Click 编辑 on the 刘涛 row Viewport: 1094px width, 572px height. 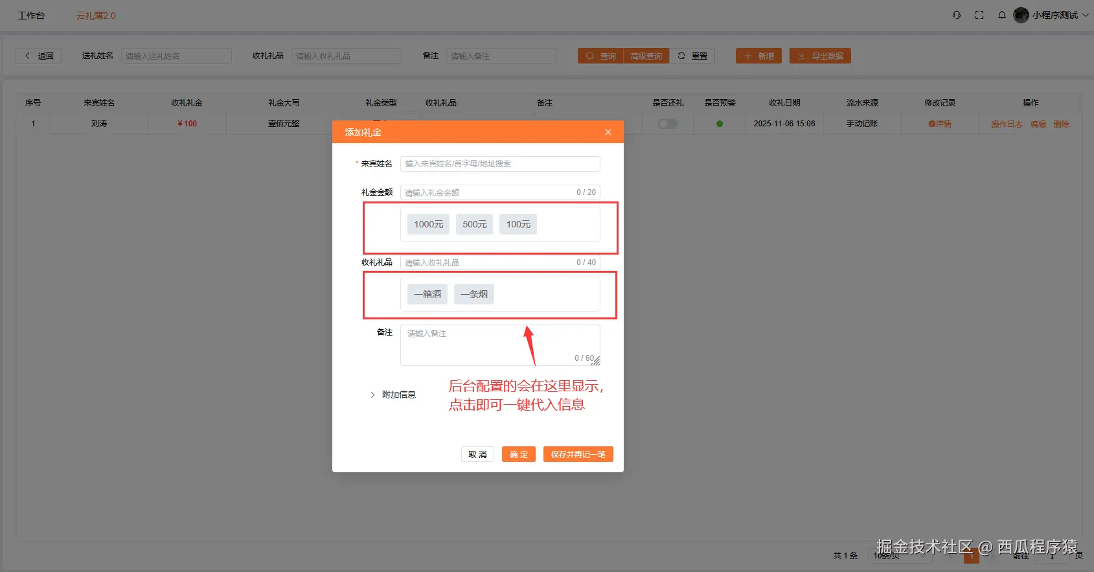1038,124
